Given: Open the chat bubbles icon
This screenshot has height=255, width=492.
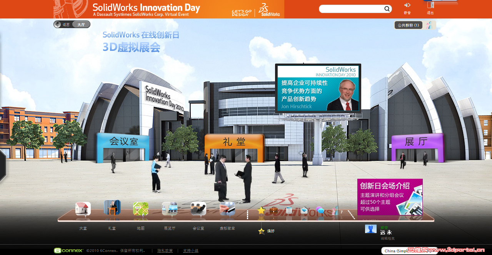Looking at the screenshot, I should click(320, 211).
